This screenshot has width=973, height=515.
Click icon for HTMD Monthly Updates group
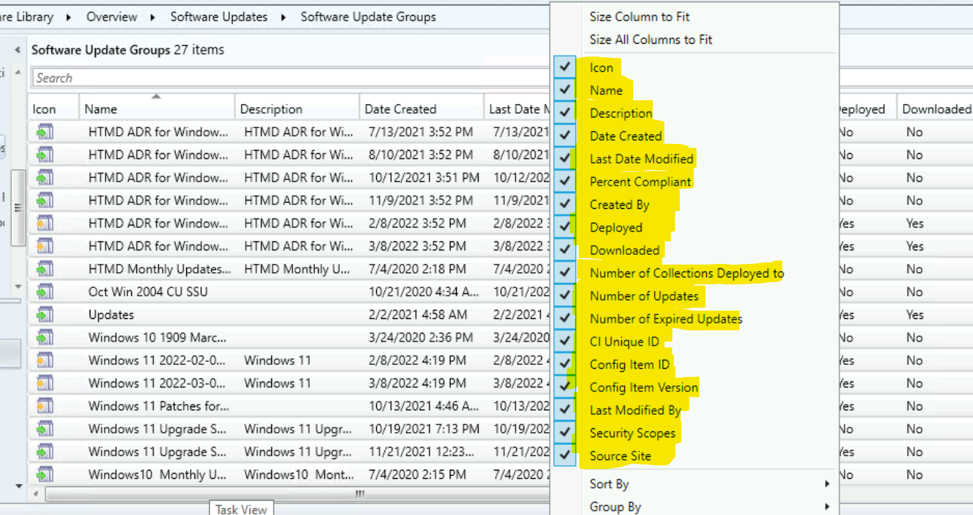point(45,269)
